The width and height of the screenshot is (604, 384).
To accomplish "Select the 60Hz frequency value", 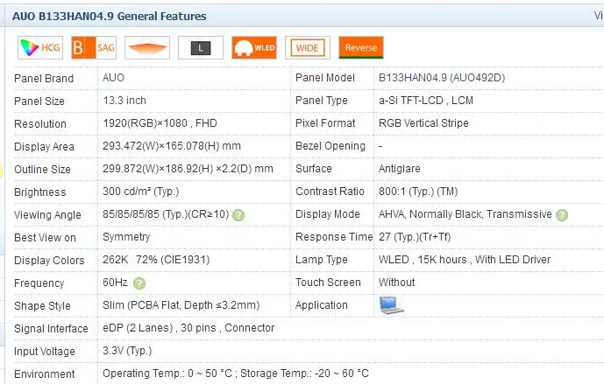I will click(x=115, y=283).
